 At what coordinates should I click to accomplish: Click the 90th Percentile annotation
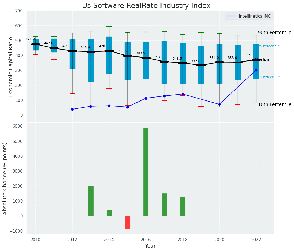(274, 33)
